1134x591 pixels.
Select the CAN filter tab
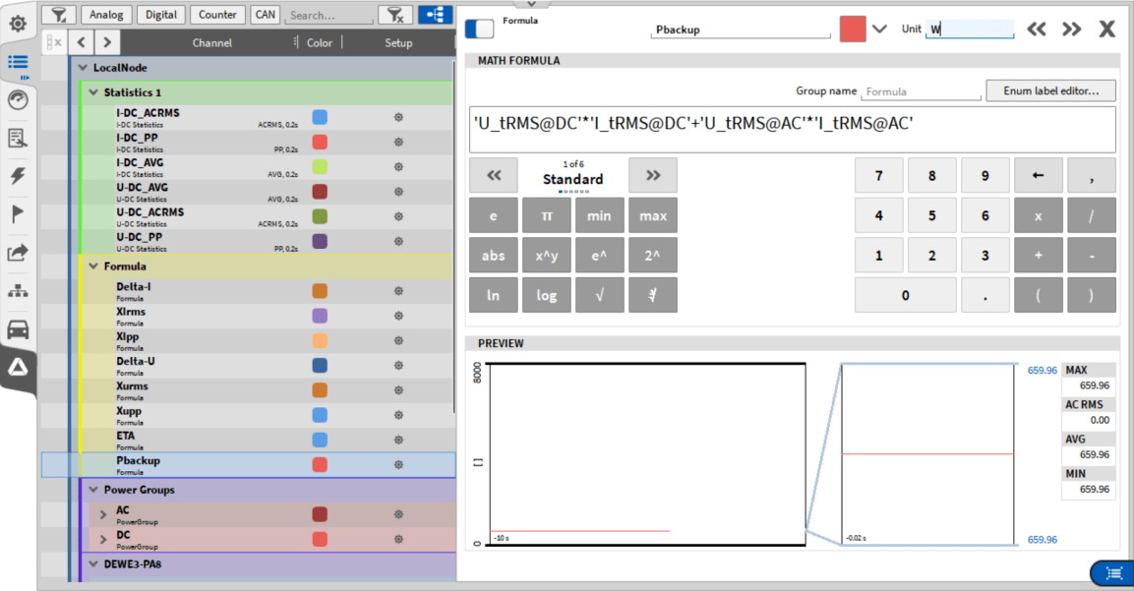pyautogui.click(x=264, y=15)
